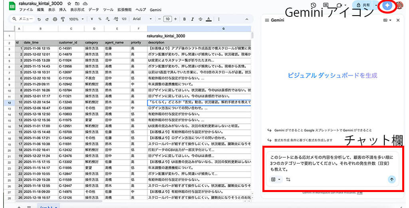Screen dimensions: 409x208
Task: Click the move-to-folder icon
Action: (x=77, y=4)
